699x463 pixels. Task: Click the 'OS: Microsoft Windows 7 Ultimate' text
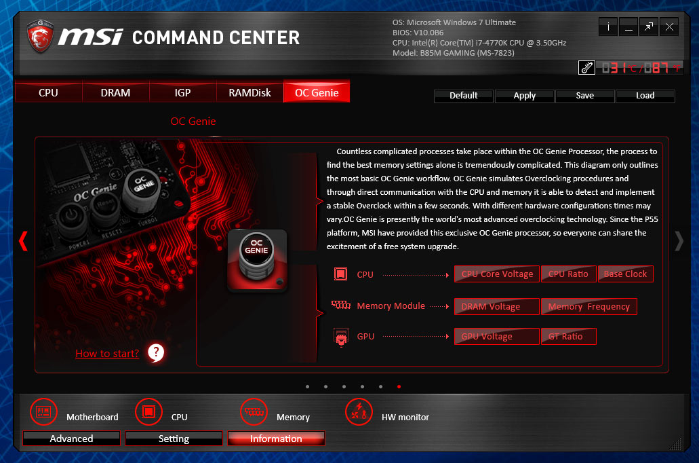point(454,22)
